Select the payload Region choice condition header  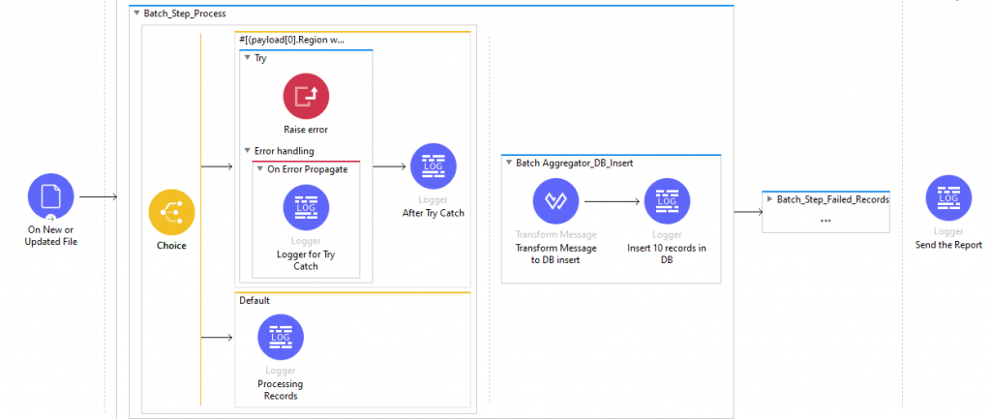[x=291, y=40]
